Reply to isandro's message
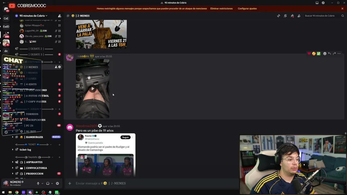 click(329, 54)
